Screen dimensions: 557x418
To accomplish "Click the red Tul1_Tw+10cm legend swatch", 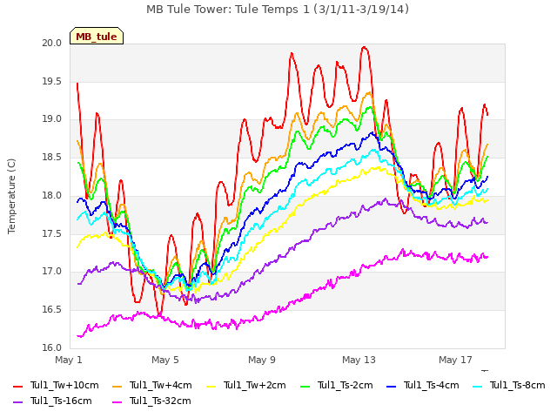I will pyautogui.click(x=17, y=387).
